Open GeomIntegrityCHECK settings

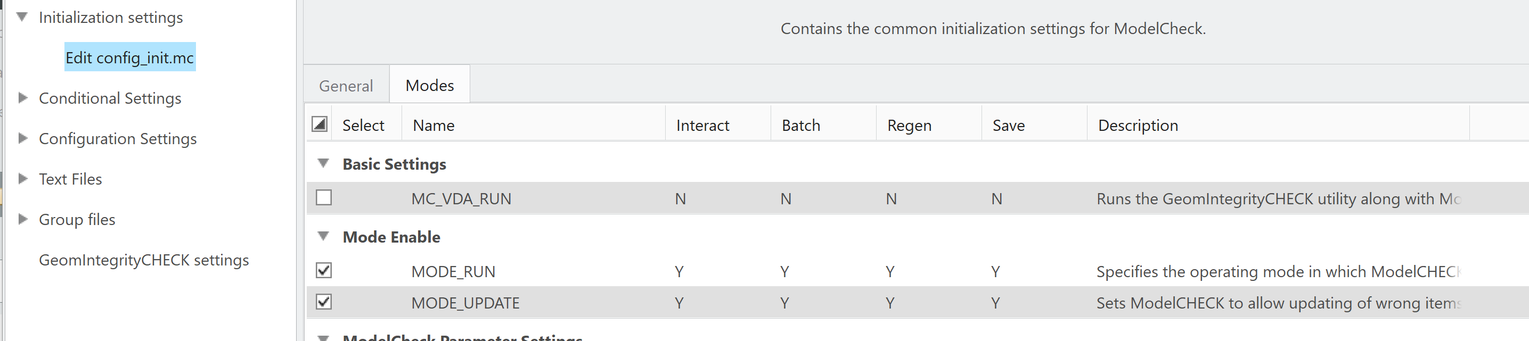click(144, 259)
